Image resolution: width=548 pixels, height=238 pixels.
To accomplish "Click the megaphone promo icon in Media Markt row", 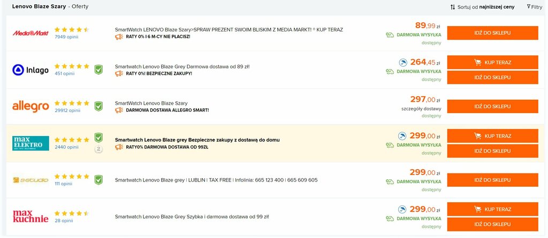I will pyautogui.click(x=119, y=37).
